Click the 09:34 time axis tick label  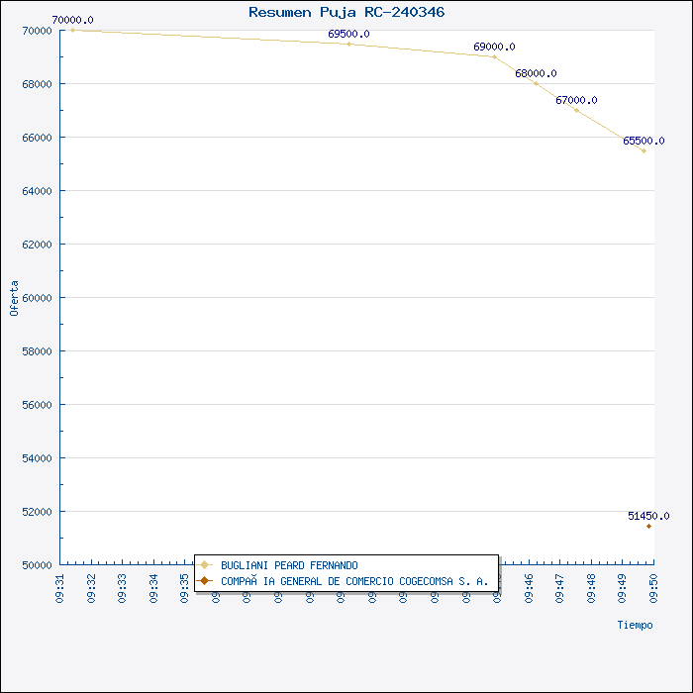coord(153,585)
